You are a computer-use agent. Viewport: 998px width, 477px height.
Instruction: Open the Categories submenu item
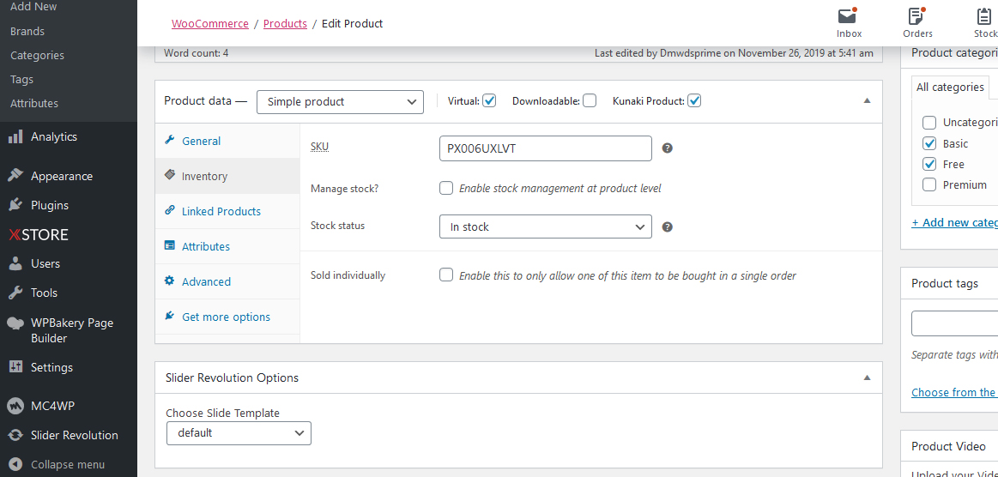tap(37, 55)
